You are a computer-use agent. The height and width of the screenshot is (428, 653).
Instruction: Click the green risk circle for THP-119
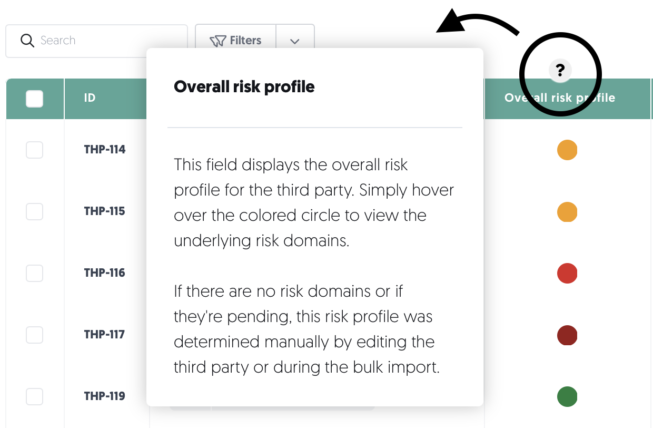(x=567, y=396)
